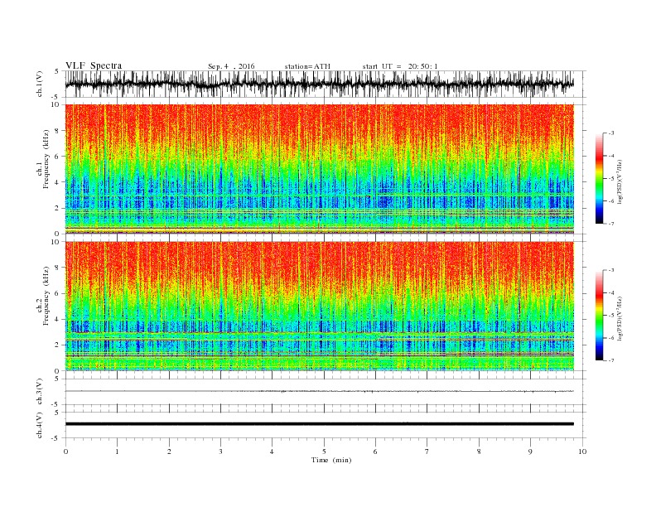Click the ch.2 spectrogram color scale bar
The width and height of the screenshot is (656, 507).
tap(599, 315)
